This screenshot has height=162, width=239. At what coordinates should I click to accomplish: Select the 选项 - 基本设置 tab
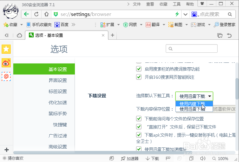[x=66, y=35]
